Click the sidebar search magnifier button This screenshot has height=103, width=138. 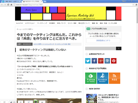point(119,48)
